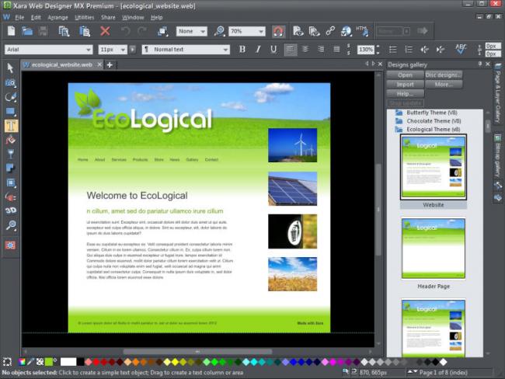Open the Edit menu
This screenshot has height=379, width=505.
[x=36, y=17]
